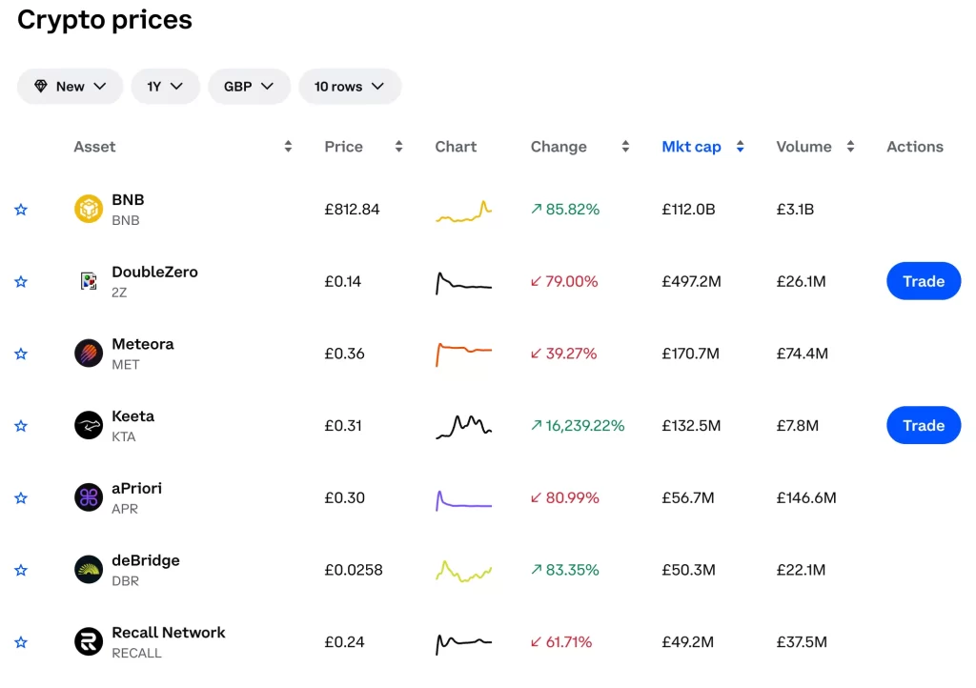Viewport: 976px width, 688px height.
Task: Add BNB to watchlist with star
Action: [21, 210]
